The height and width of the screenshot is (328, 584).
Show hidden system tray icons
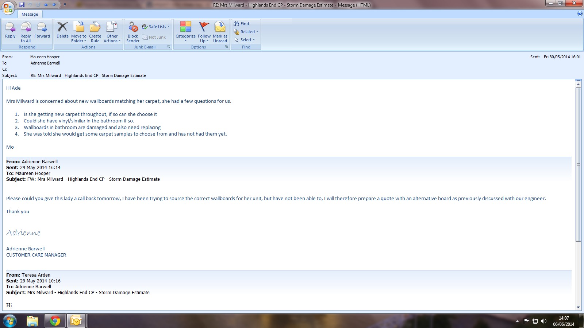pos(517,321)
